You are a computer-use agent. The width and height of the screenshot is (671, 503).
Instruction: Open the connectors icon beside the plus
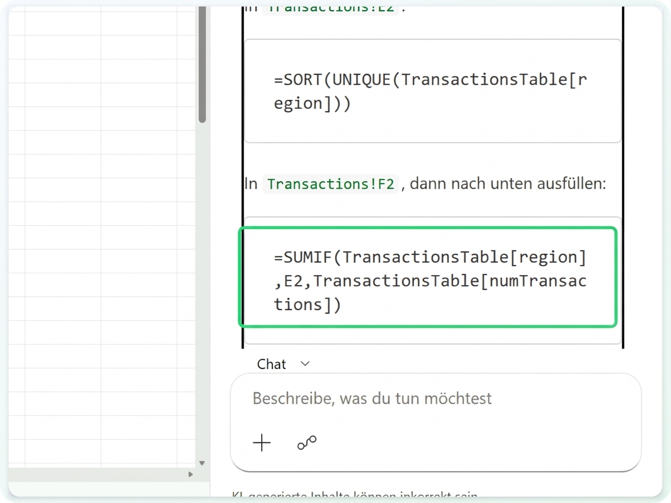tap(307, 443)
